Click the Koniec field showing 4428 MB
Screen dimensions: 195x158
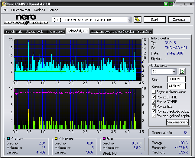point(177,86)
